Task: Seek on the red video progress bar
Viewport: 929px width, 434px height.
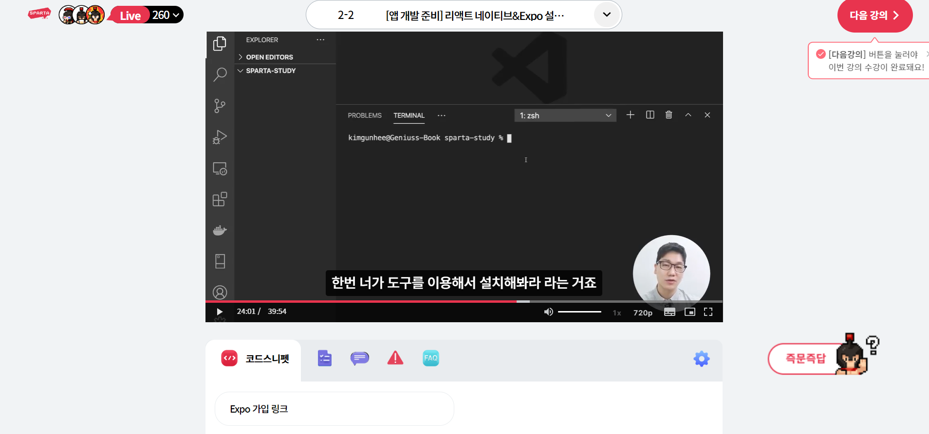Action: tap(464, 301)
